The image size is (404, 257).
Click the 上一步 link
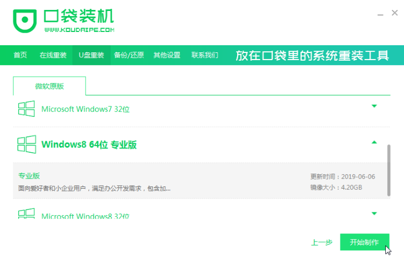click(x=321, y=242)
